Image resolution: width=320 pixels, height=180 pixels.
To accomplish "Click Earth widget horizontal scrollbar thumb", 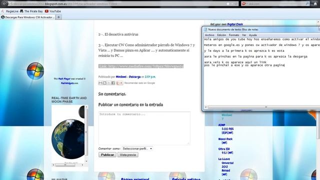I will tap(65, 165).
